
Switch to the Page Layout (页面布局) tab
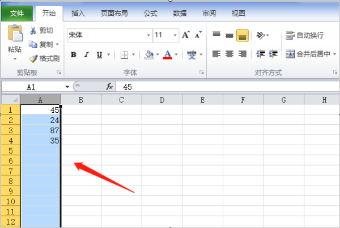click(114, 14)
